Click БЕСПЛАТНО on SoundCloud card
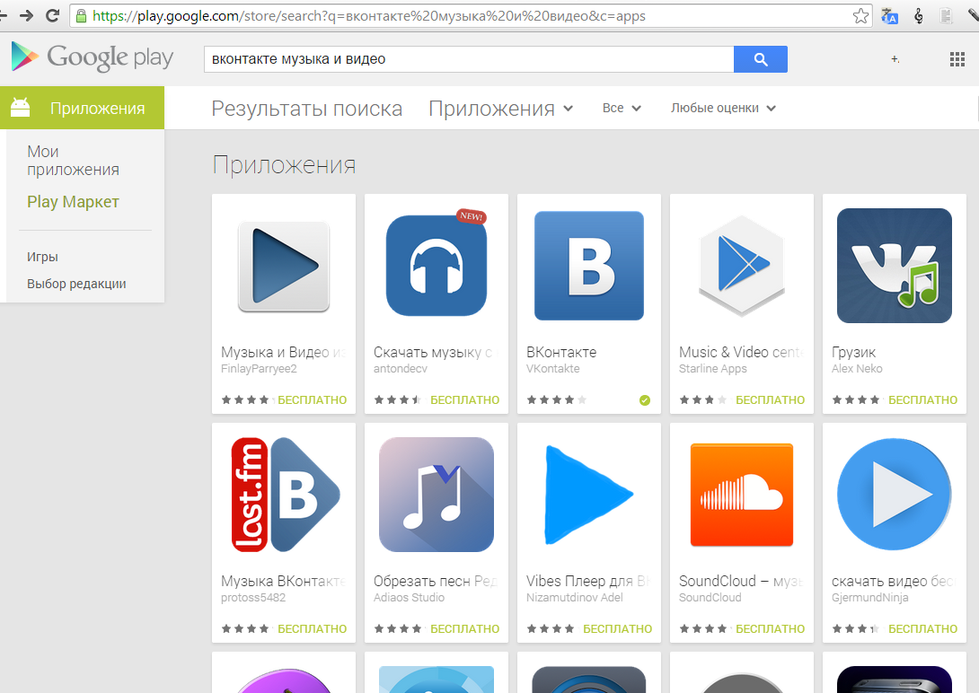 tap(771, 628)
